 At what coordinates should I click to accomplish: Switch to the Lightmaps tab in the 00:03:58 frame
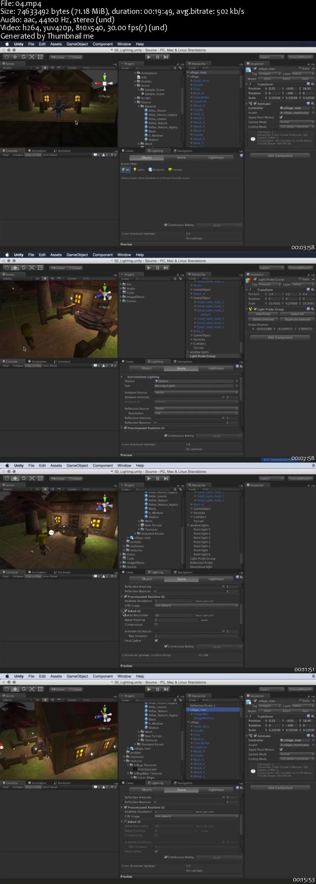[x=216, y=158]
